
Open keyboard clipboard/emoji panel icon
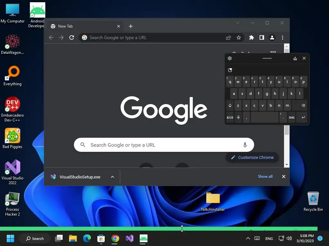(x=230, y=70)
